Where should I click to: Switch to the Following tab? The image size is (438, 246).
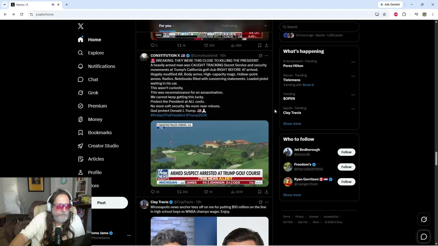coord(230,26)
